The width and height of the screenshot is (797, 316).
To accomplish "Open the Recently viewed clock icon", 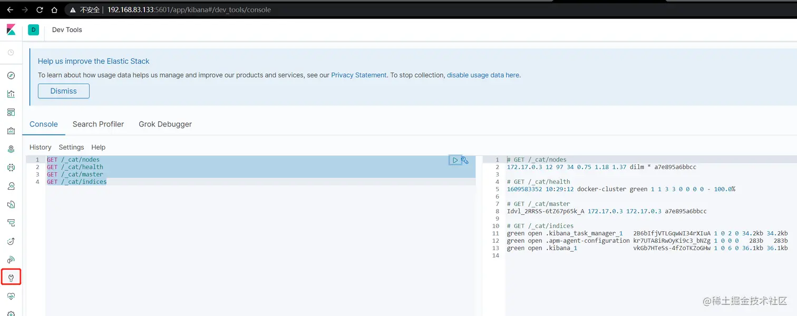I will 11,52.
